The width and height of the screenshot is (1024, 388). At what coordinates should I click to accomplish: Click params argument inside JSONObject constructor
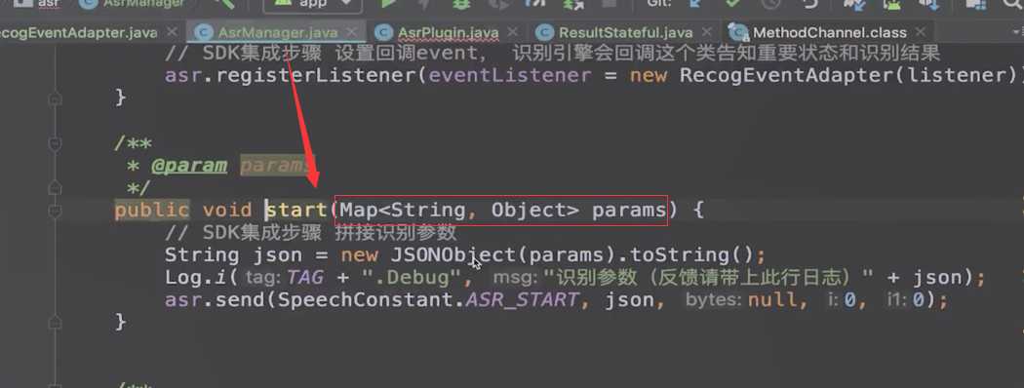coord(567,254)
